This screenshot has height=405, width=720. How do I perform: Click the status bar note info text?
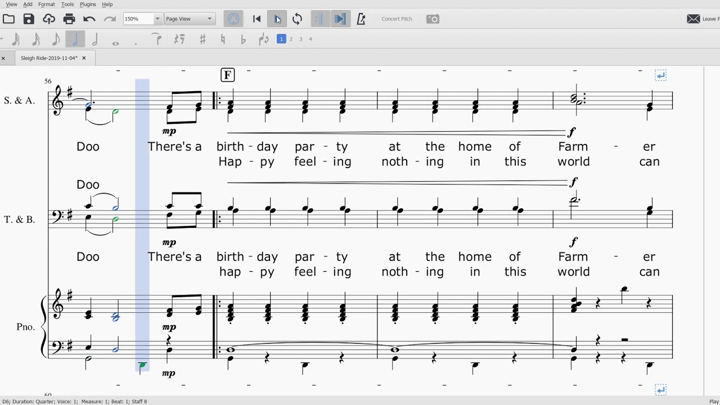75,401
